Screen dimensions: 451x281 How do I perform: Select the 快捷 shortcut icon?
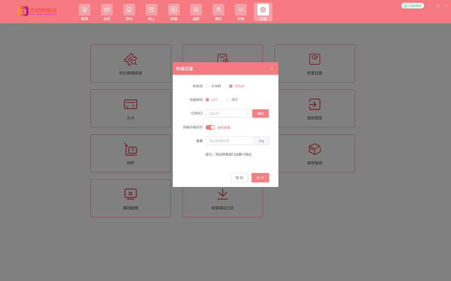(174, 10)
